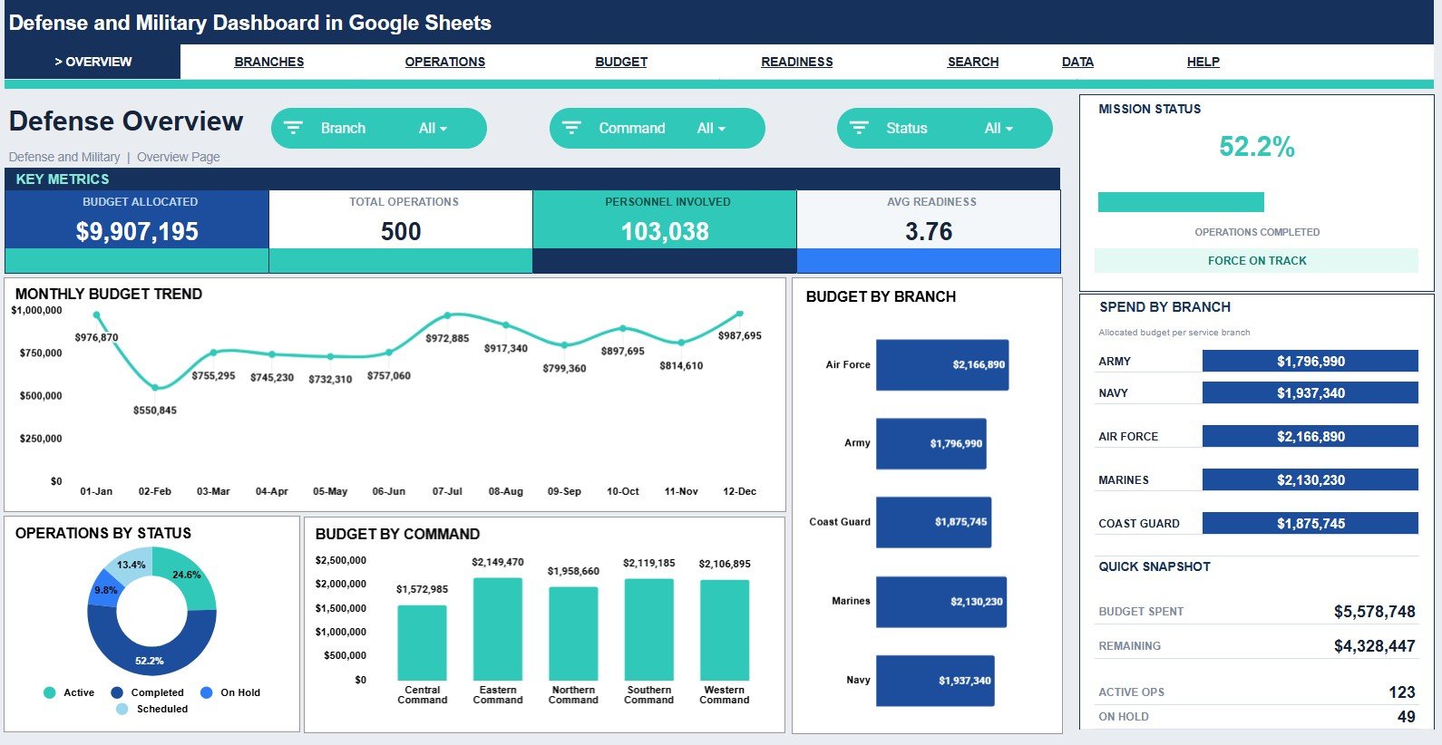Click the Command filter icon
Screen dimensions: 1442x745
click(571, 128)
